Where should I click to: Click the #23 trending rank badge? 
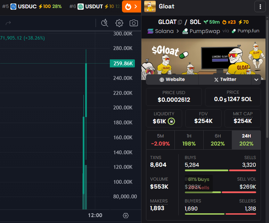click(229, 22)
